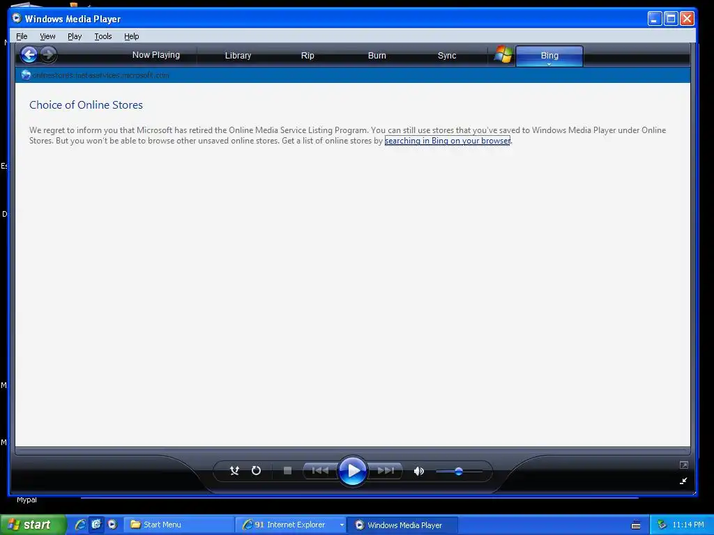Open the Sync tab

447,56
